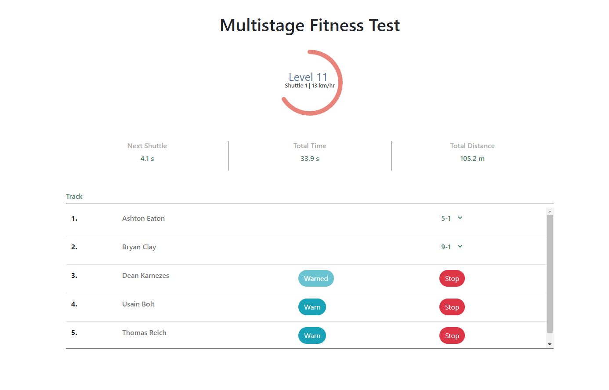Select runner name Ashton Eaton

click(x=144, y=218)
